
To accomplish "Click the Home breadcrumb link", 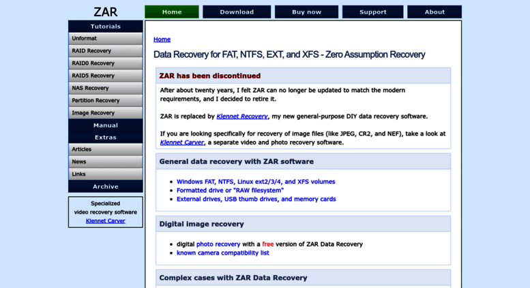I will coord(162,39).
